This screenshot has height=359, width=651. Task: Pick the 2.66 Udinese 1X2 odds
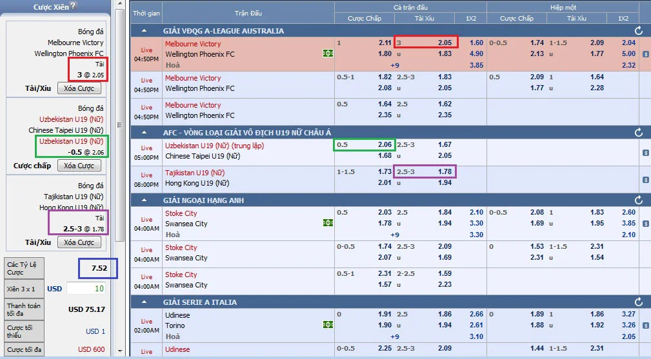point(476,315)
